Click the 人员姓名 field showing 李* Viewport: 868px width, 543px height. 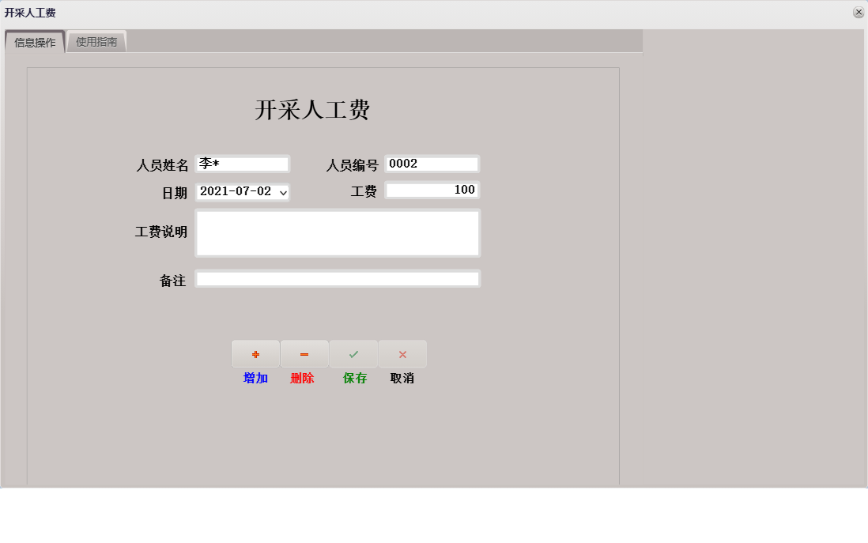point(243,163)
